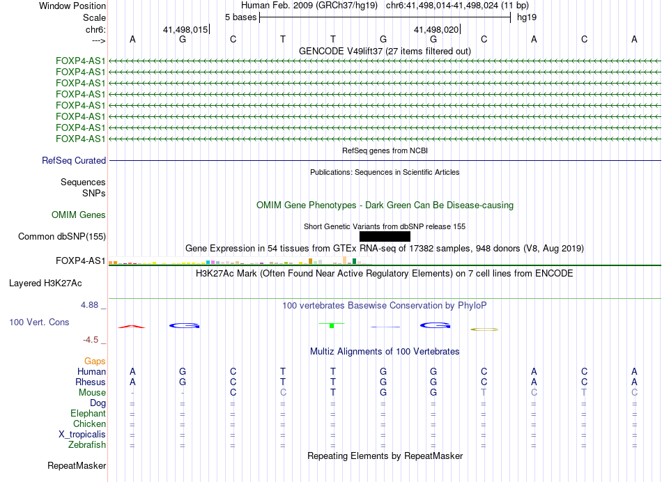Click FOXP4-AS1 label beside GTEx bar chart
Viewport: 662px width, 482px height.
click(80, 261)
